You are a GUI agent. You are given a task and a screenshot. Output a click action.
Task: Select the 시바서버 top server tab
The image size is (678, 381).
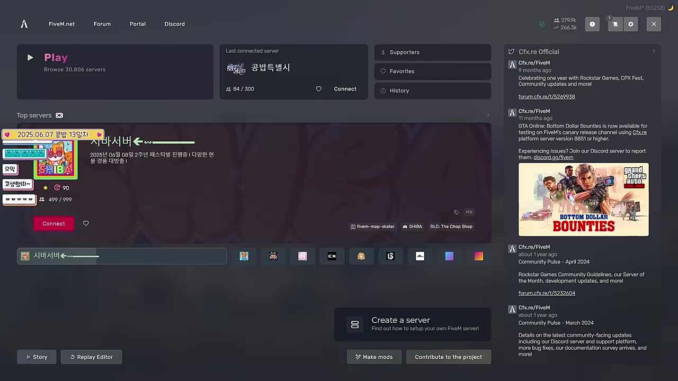(x=122, y=256)
